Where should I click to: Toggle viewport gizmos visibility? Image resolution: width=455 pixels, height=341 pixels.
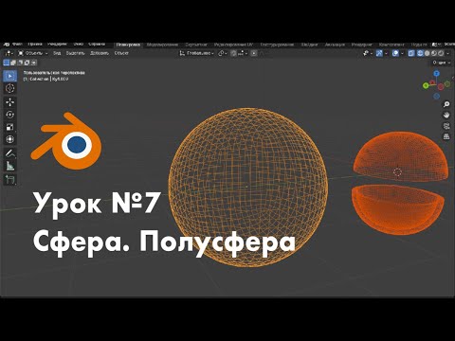(379, 53)
